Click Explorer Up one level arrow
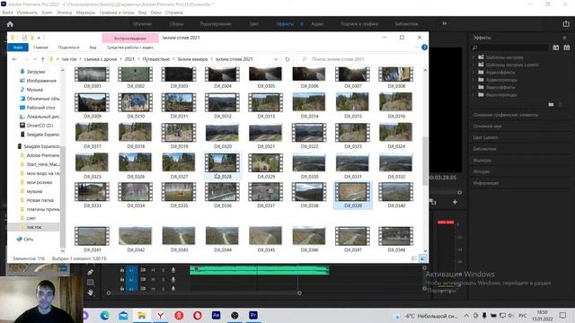This screenshot has width=575, height=323. (42, 59)
